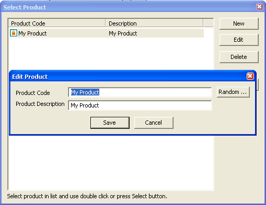The image size is (266, 205).
Task: Click Delete button in Select Product window
Action: 239,57
